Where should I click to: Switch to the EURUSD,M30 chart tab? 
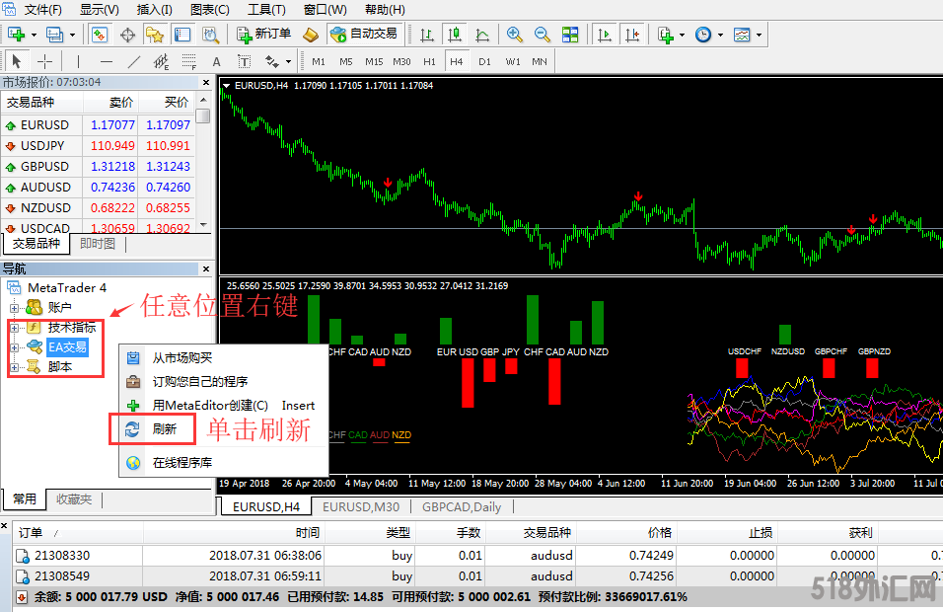coord(361,507)
